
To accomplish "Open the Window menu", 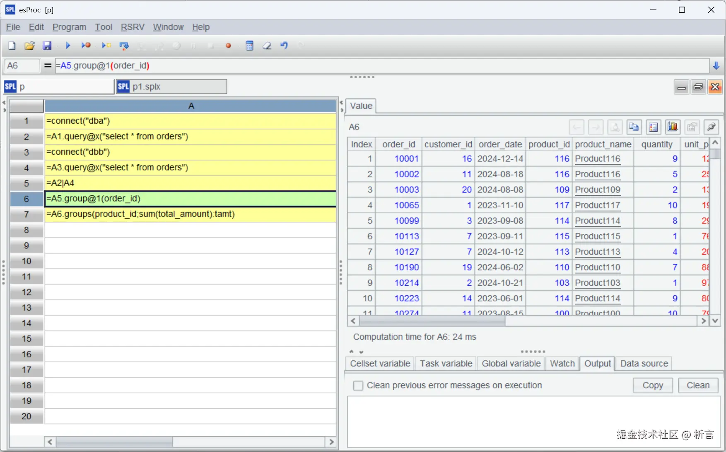I will 168,27.
